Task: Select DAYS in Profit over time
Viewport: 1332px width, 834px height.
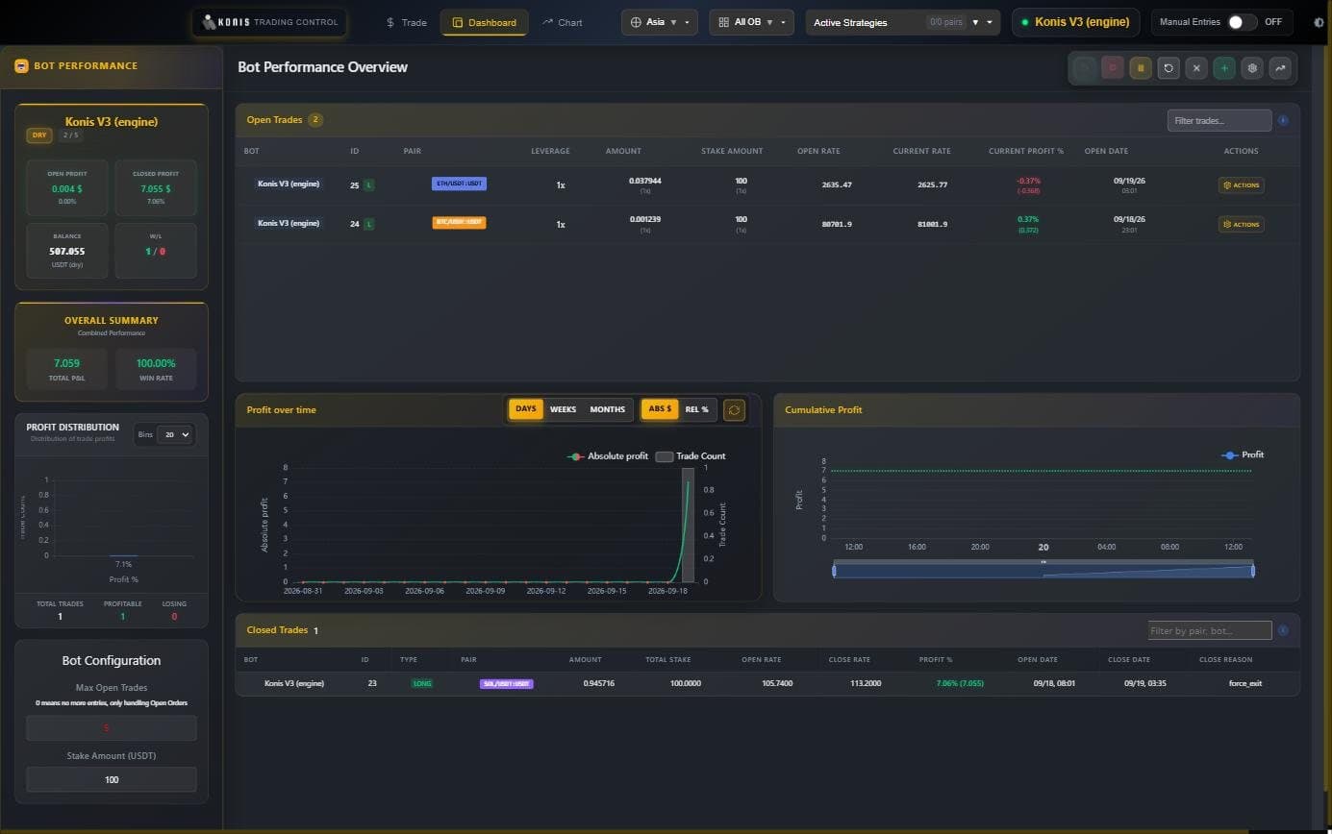Action: pos(526,409)
